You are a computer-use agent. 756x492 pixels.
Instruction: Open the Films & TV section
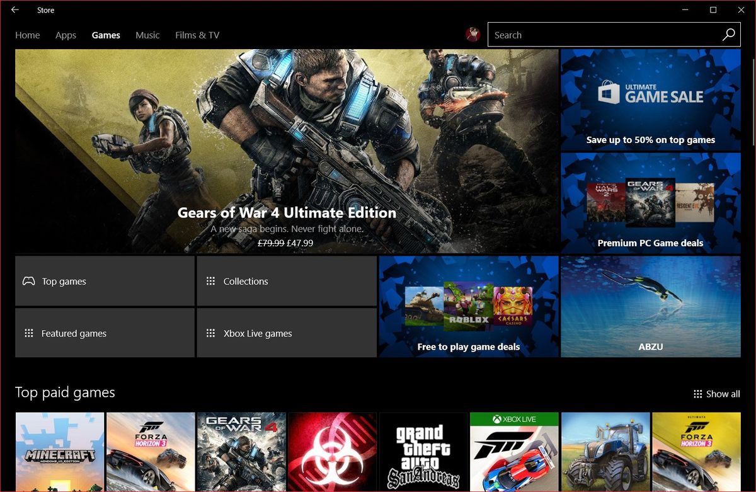[197, 35]
